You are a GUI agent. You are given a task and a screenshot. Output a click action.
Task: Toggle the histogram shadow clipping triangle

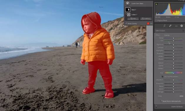click(156, 4)
